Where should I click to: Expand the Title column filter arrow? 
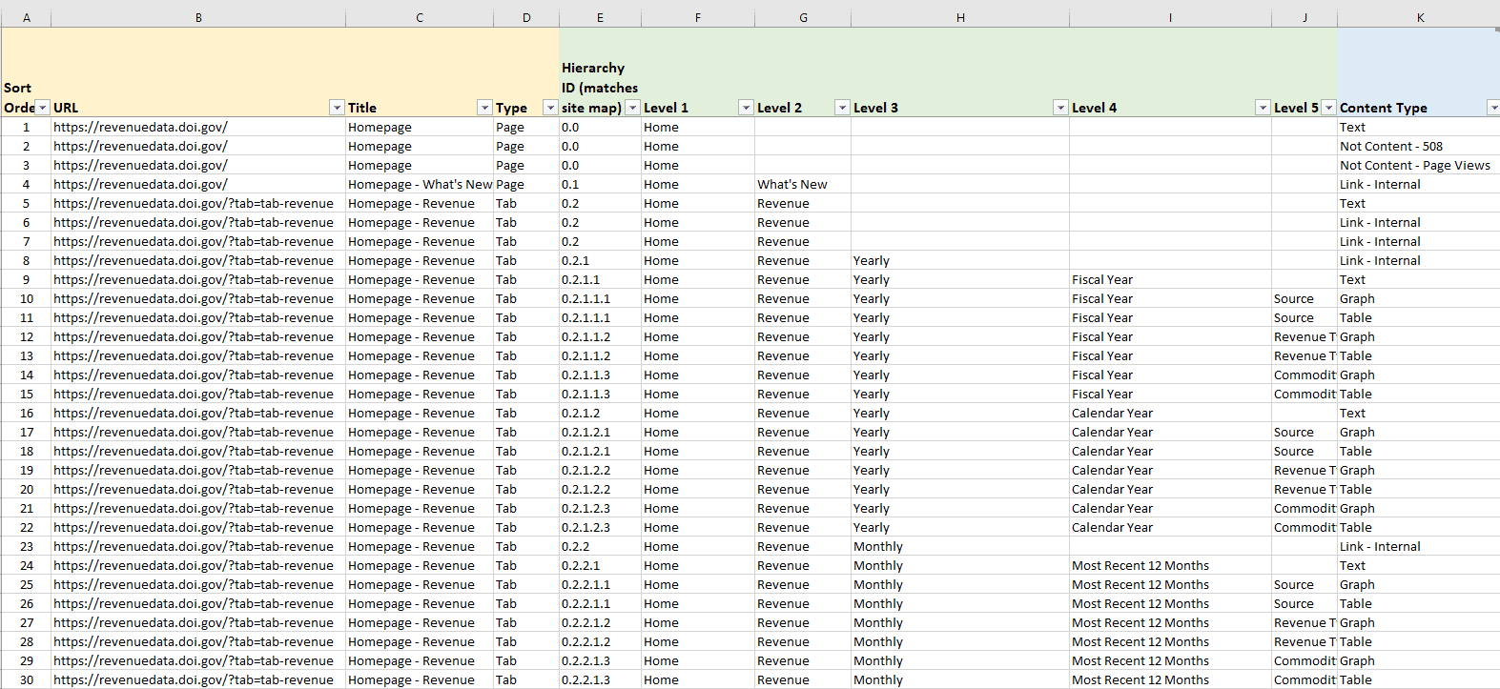(x=484, y=108)
